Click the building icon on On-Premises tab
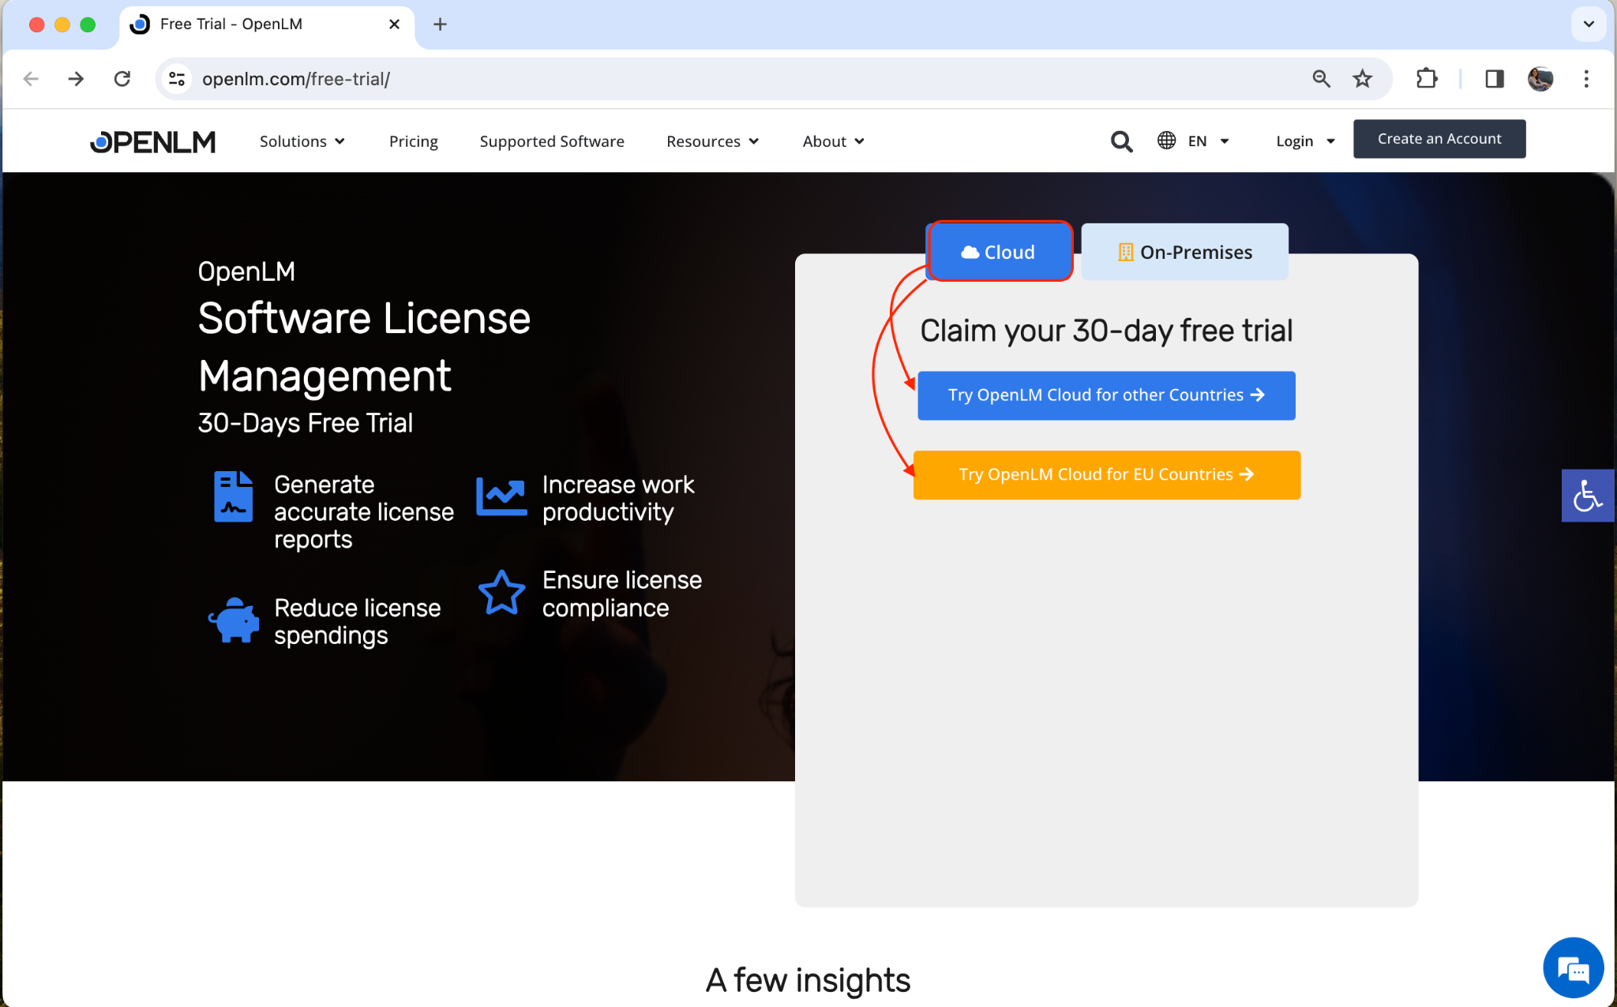 pos(1125,252)
